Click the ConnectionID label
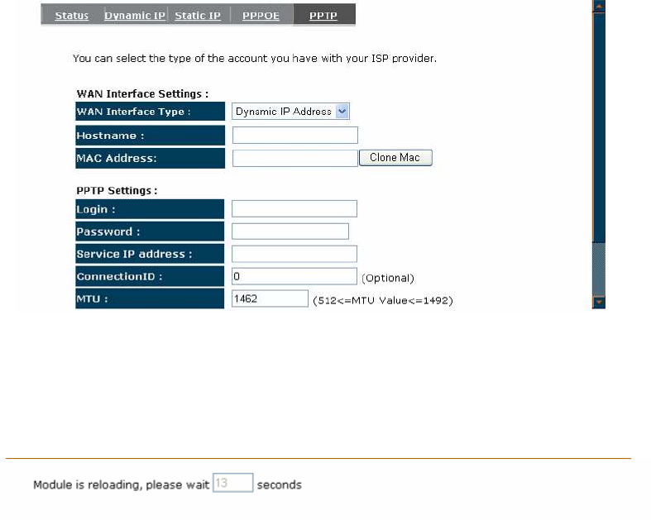 click(150, 276)
